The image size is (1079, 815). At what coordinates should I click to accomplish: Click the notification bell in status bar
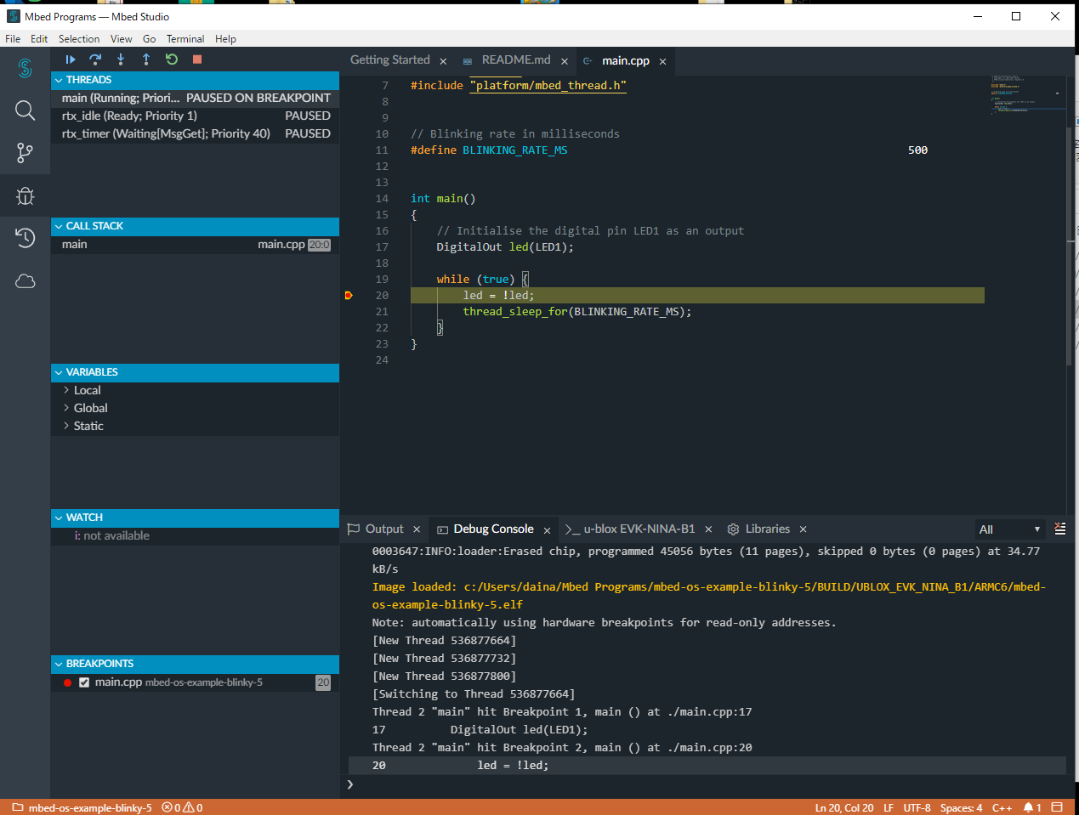pos(1032,807)
